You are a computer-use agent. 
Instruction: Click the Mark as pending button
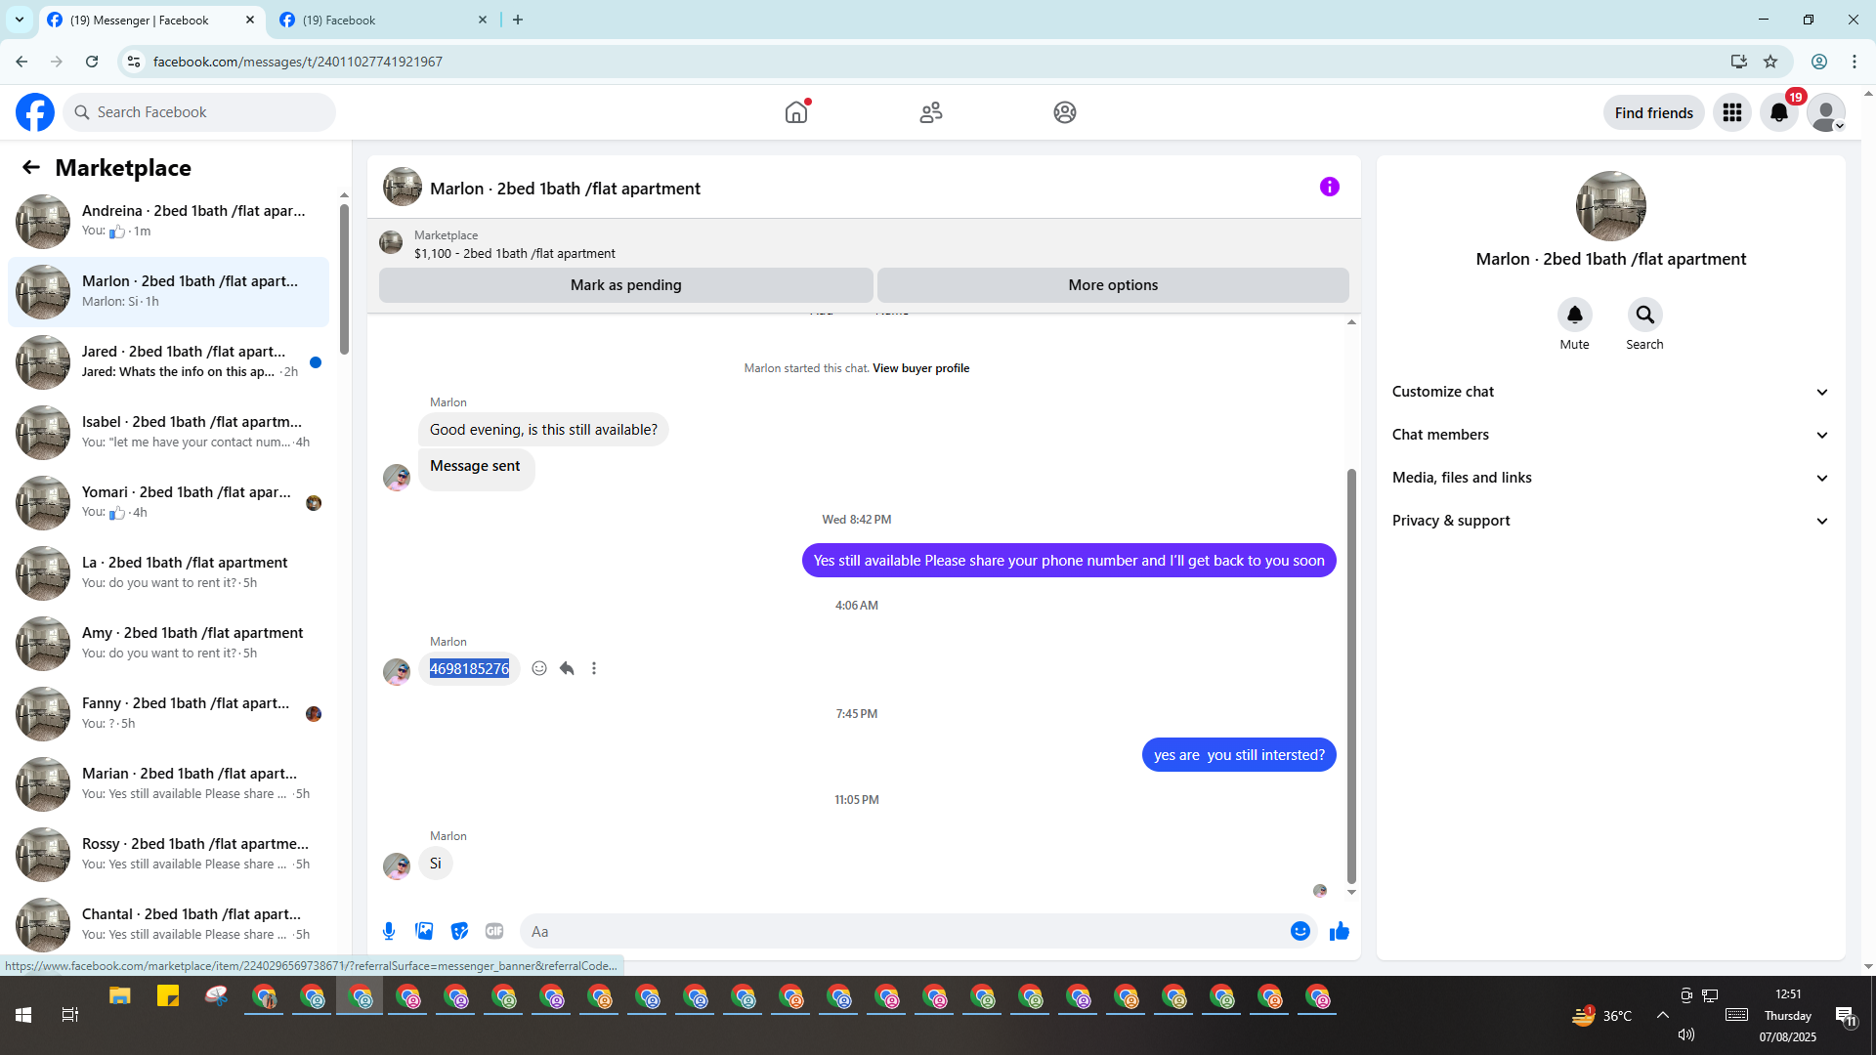[x=625, y=285]
